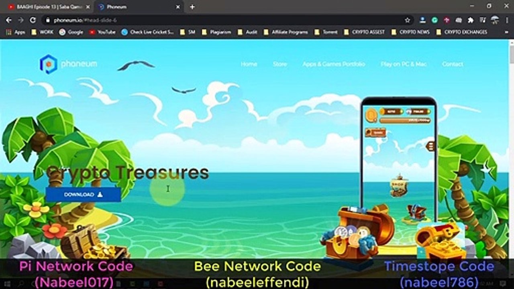The width and height of the screenshot is (514, 289).
Task: Click the phone mockup game screenshot
Action: (x=399, y=160)
